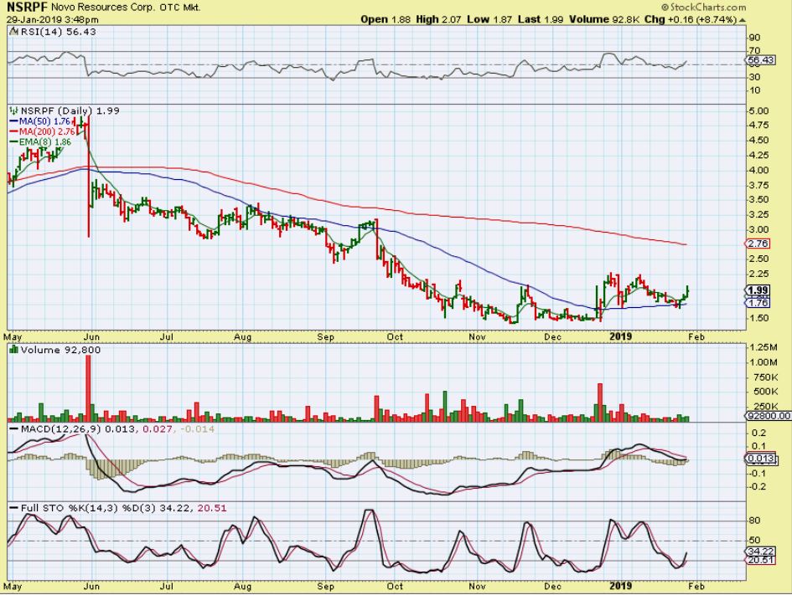Screen dimensions: 792x595
Task: Click the red MA(200) legend line
Action: 14,131
